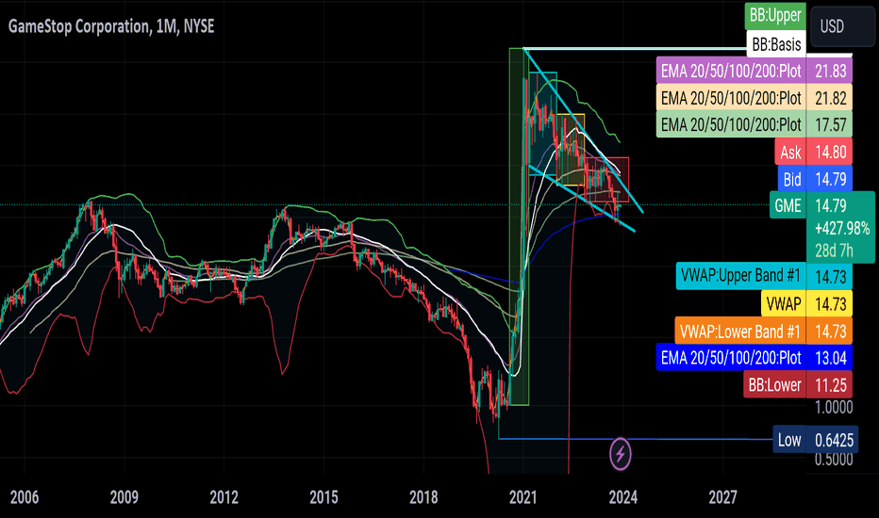Click the 0.5000 price axis tick
Screen dimensions: 879x518
click(x=834, y=460)
